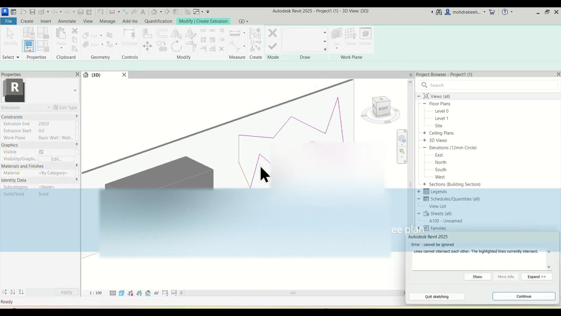561x316 pixels.
Task: Click the Text 'A' icon in quick access toolbar
Action: tap(143, 12)
